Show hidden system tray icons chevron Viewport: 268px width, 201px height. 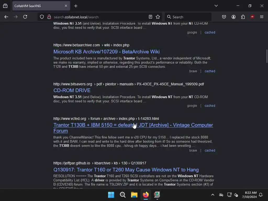click(213, 195)
